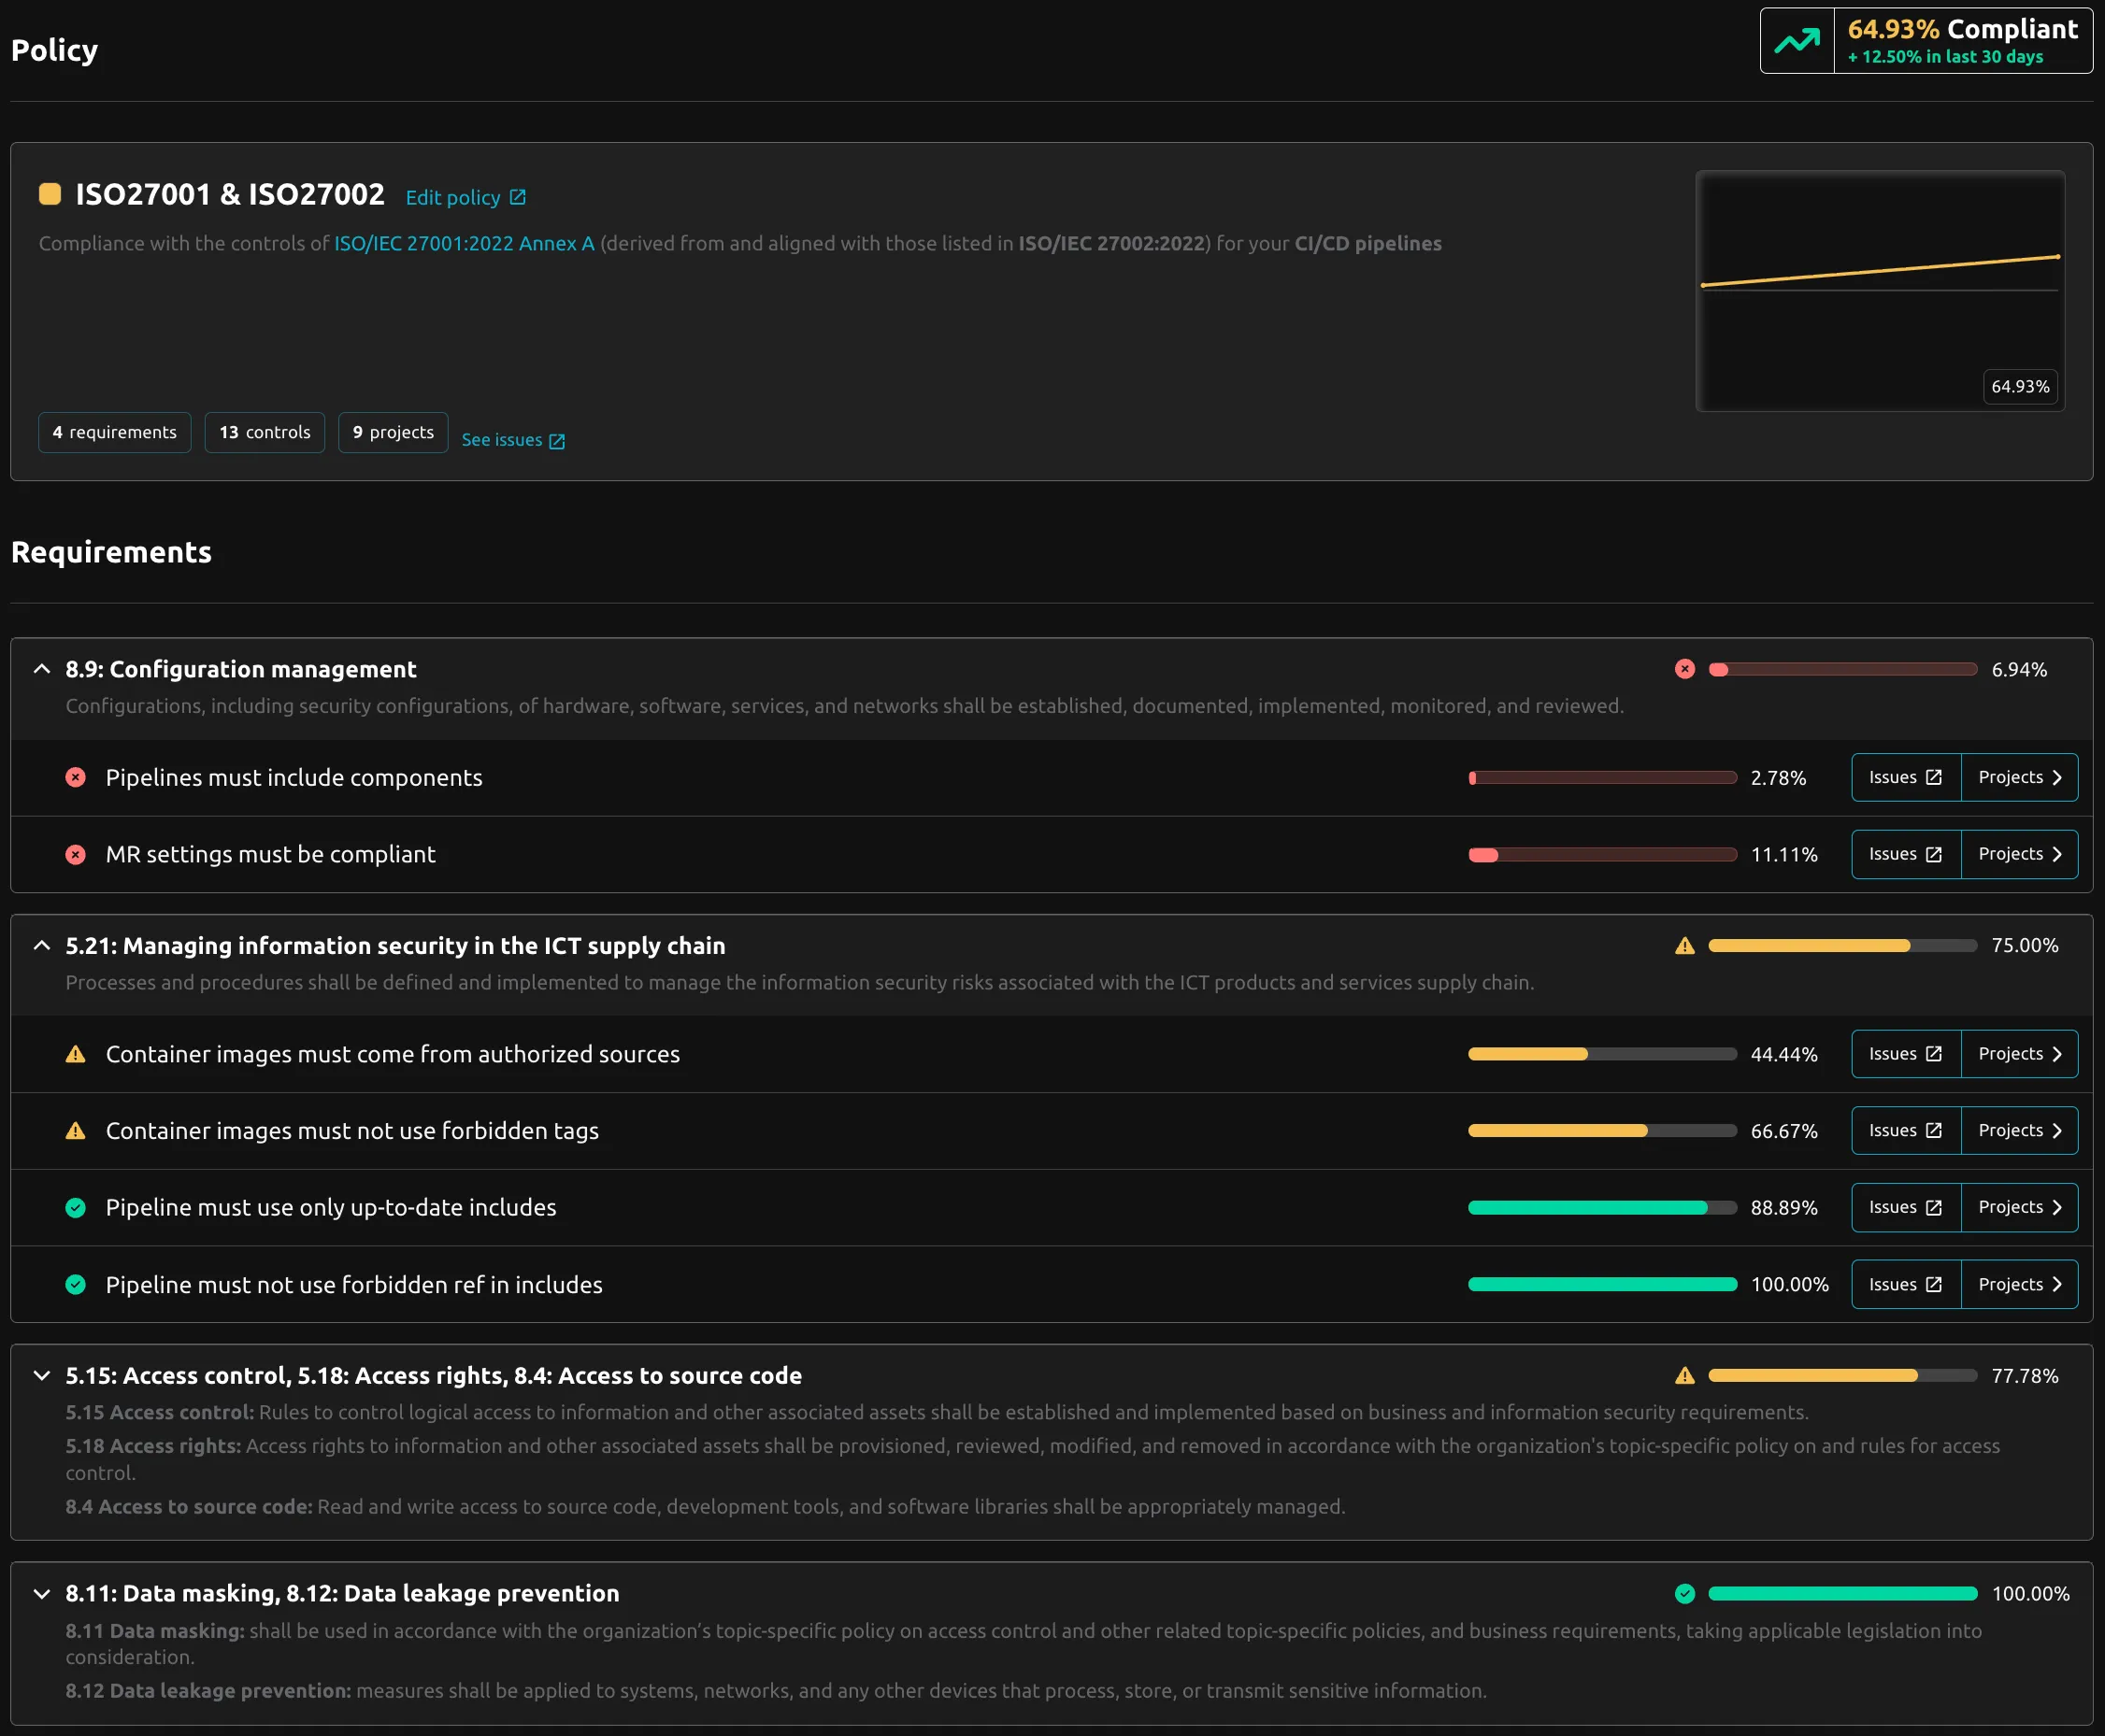Image resolution: width=2105 pixels, height=1736 pixels.
Task: Open Projects for MR settings must be compliant
Action: pyautogui.click(x=2017, y=853)
